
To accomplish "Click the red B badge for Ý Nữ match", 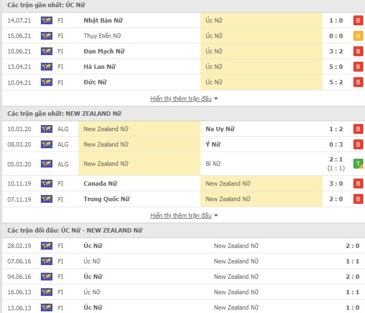I will (358, 144).
